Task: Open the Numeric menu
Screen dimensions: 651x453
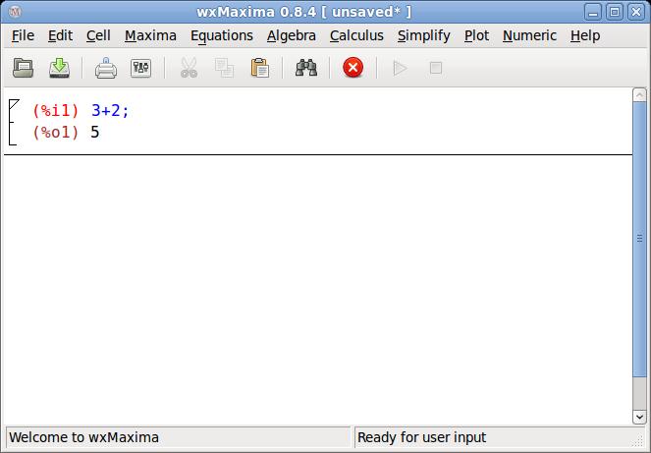Action: (529, 35)
